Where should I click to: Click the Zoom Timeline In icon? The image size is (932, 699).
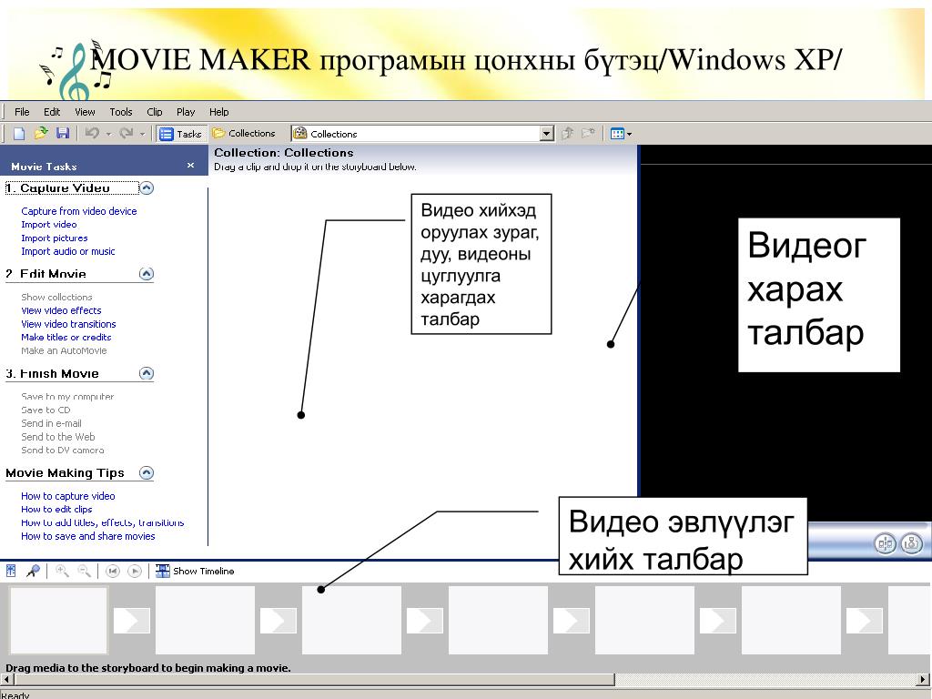pyautogui.click(x=62, y=571)
